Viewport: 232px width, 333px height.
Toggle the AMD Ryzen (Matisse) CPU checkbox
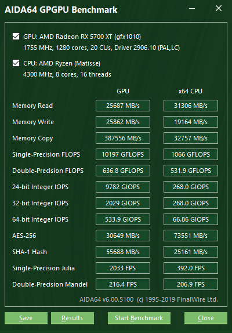[x=16, y=63]
